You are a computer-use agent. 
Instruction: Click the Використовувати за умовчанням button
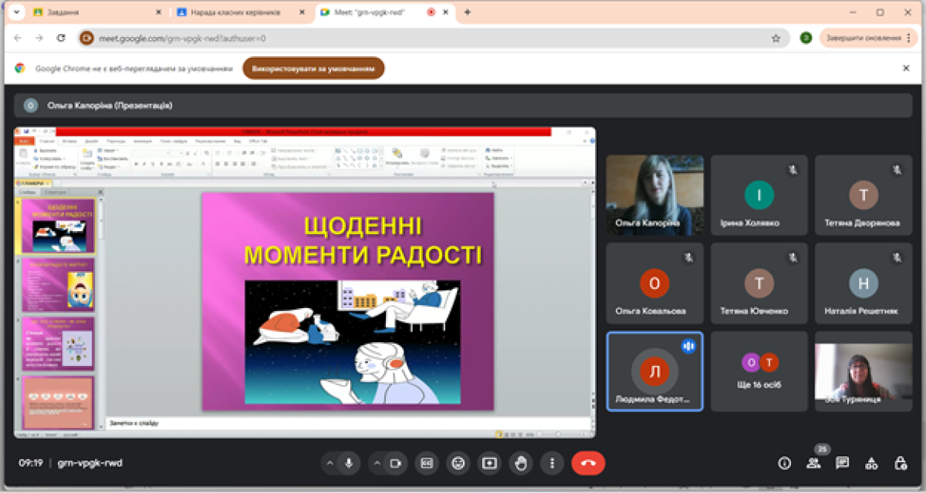[x=313, y=69]
